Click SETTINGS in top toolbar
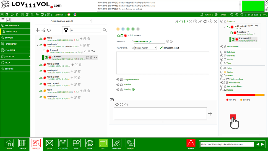 click(x=59, y=15)
